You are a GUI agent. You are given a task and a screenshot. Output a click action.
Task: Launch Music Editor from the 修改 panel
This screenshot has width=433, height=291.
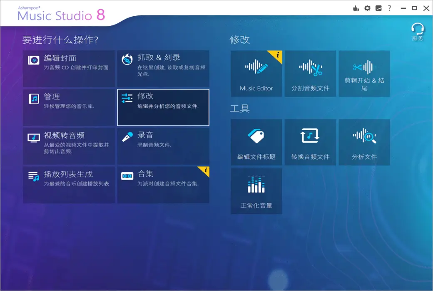coord(256,73)
